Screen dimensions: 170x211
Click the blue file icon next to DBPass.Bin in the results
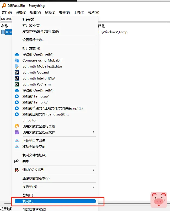point(3,32)
